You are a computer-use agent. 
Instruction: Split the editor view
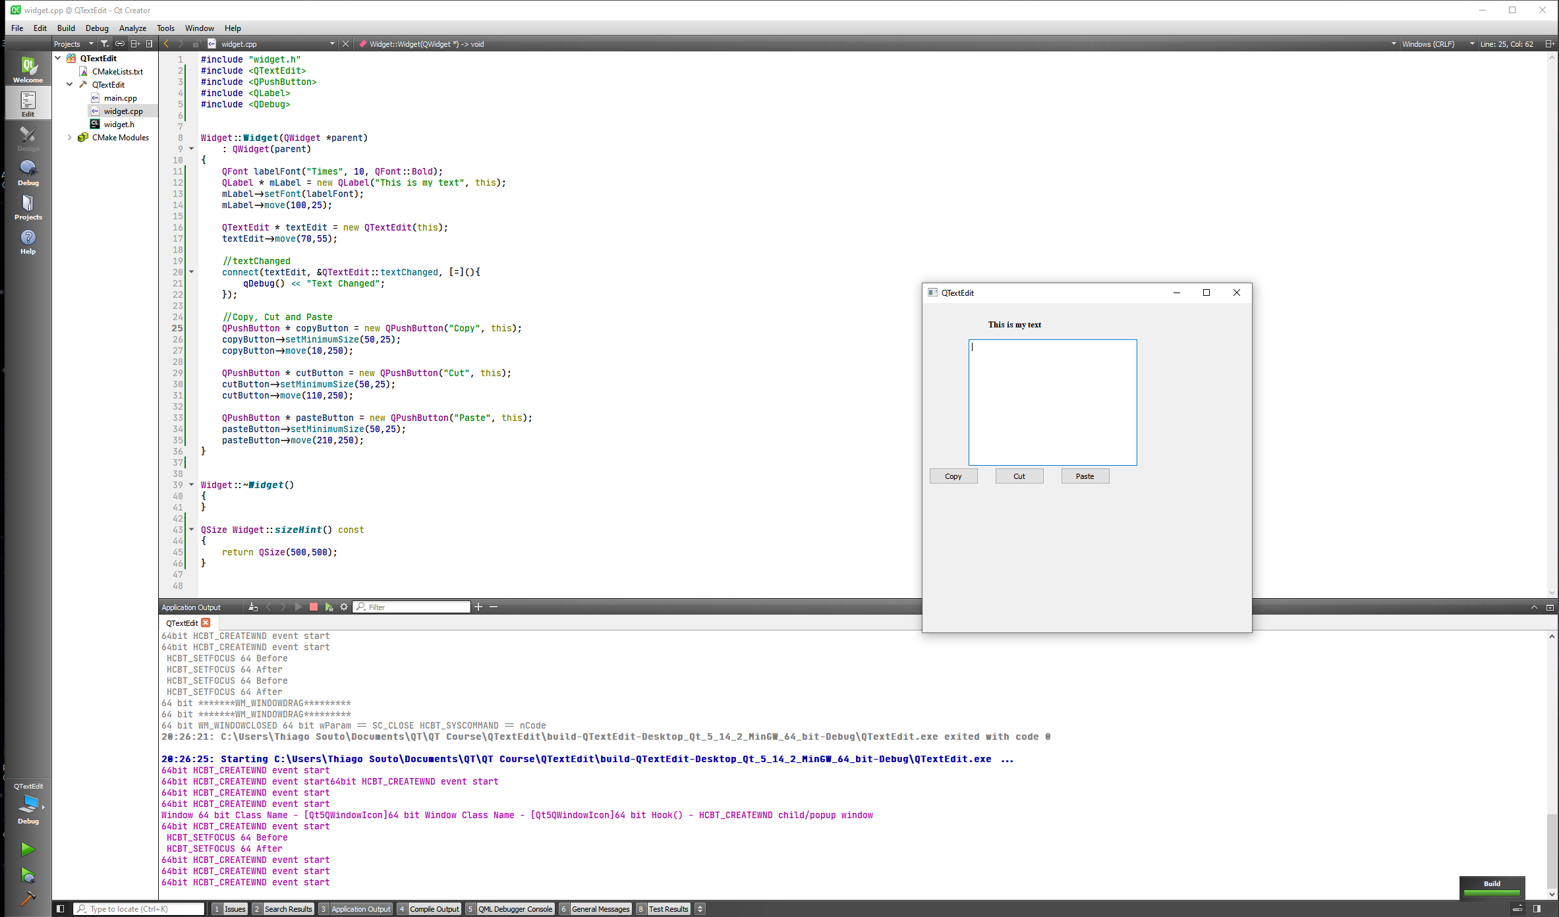[1550, 44]
